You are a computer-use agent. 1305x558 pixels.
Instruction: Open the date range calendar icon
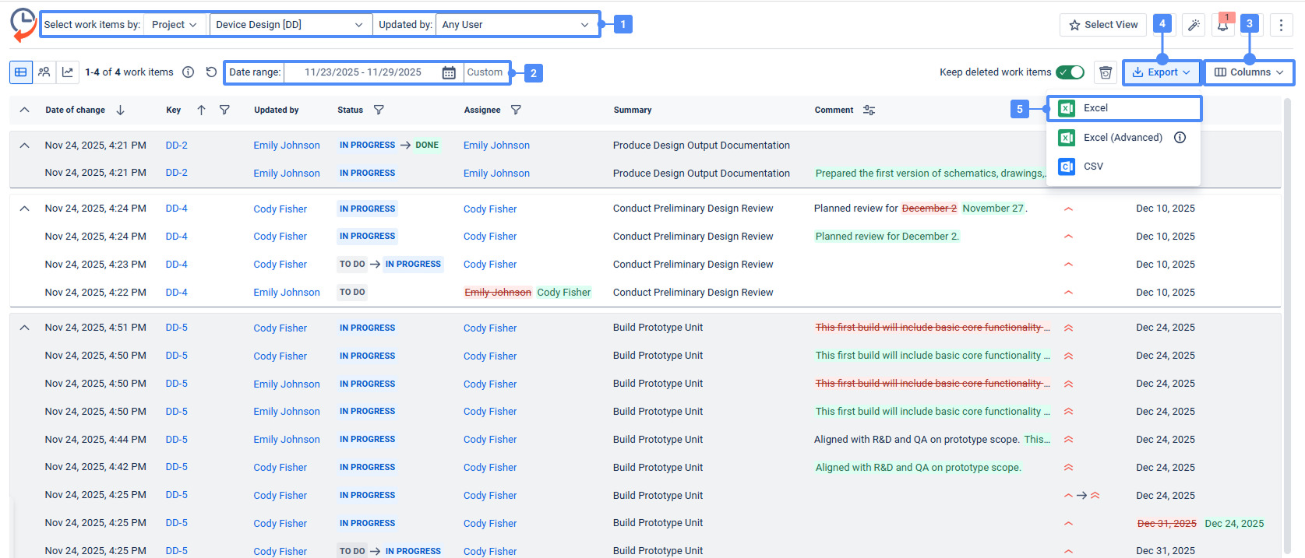(449, 72)
